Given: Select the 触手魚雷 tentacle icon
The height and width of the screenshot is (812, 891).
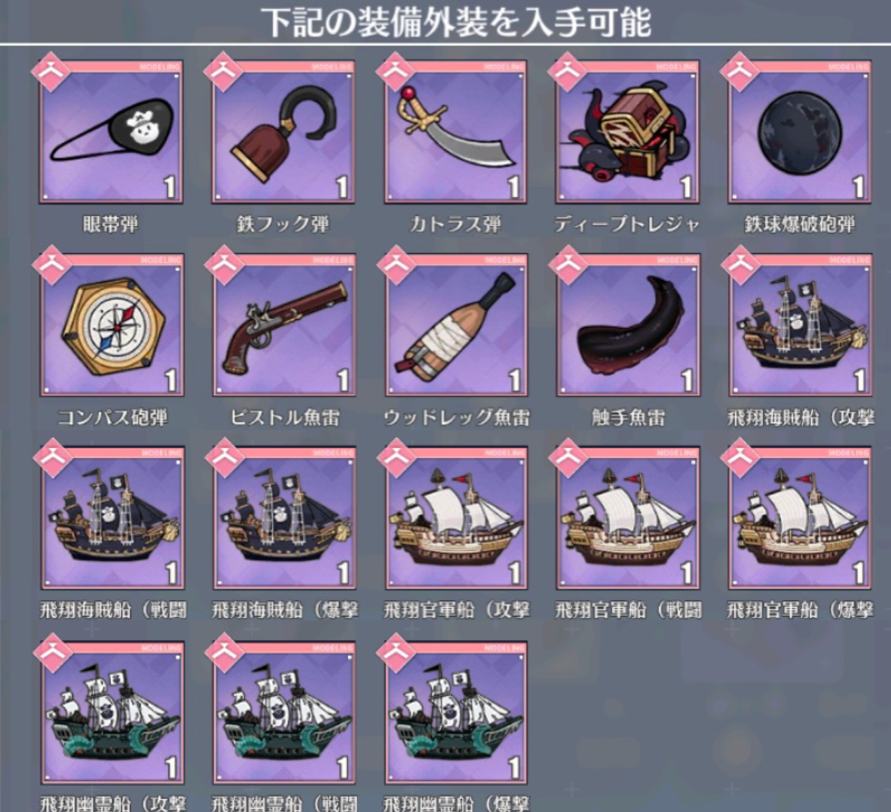Looking at the screenshot, I should coord(628,325).
